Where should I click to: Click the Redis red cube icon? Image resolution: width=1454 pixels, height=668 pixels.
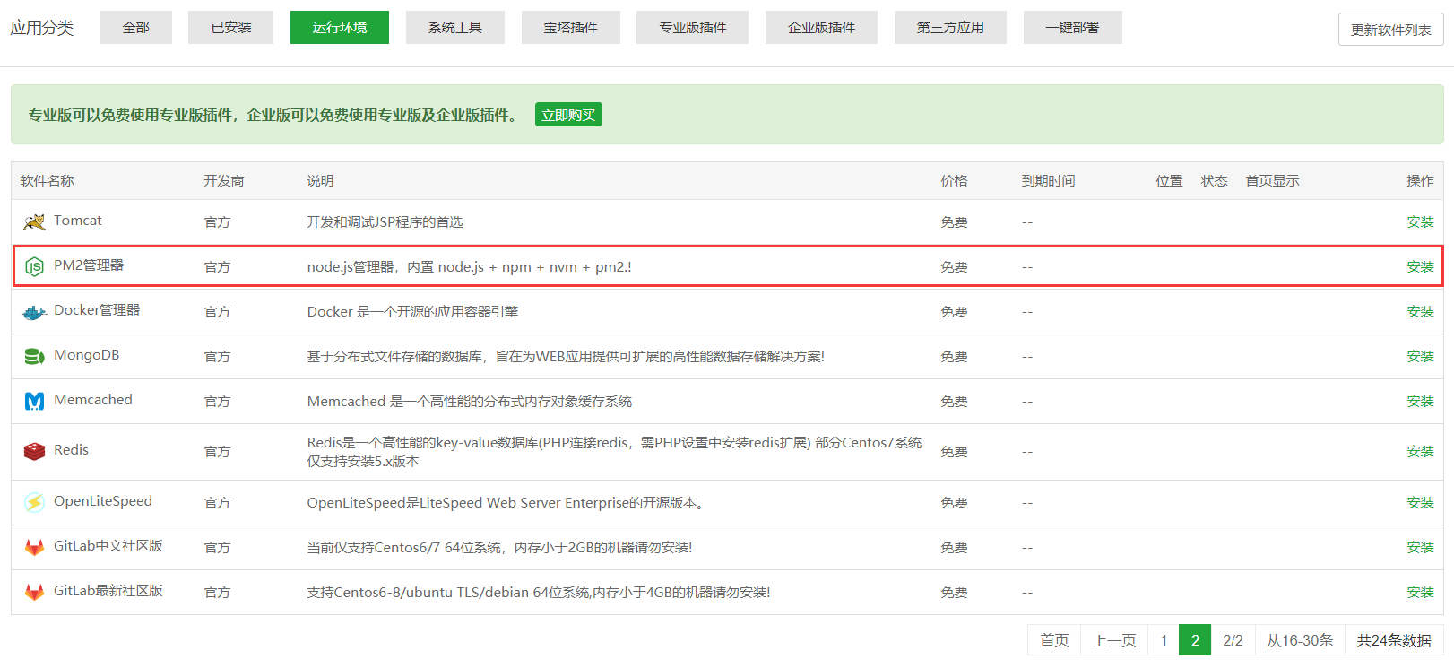click(34, 451)
